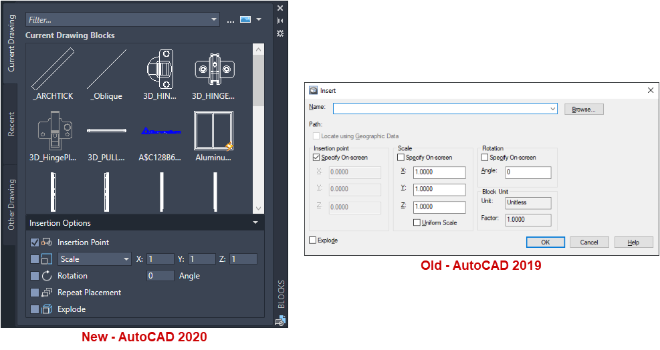
Task: Click the ellipsis browse button in Blocks palette
Action: click(230, 20)
